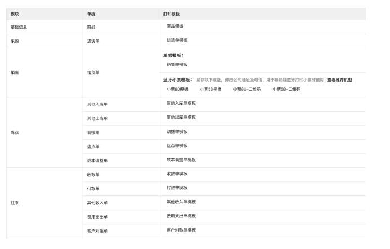Select the 小票80模板 receipt template
Image resolution: width=390 pixels, height=249 pixels.
(177, 89)
